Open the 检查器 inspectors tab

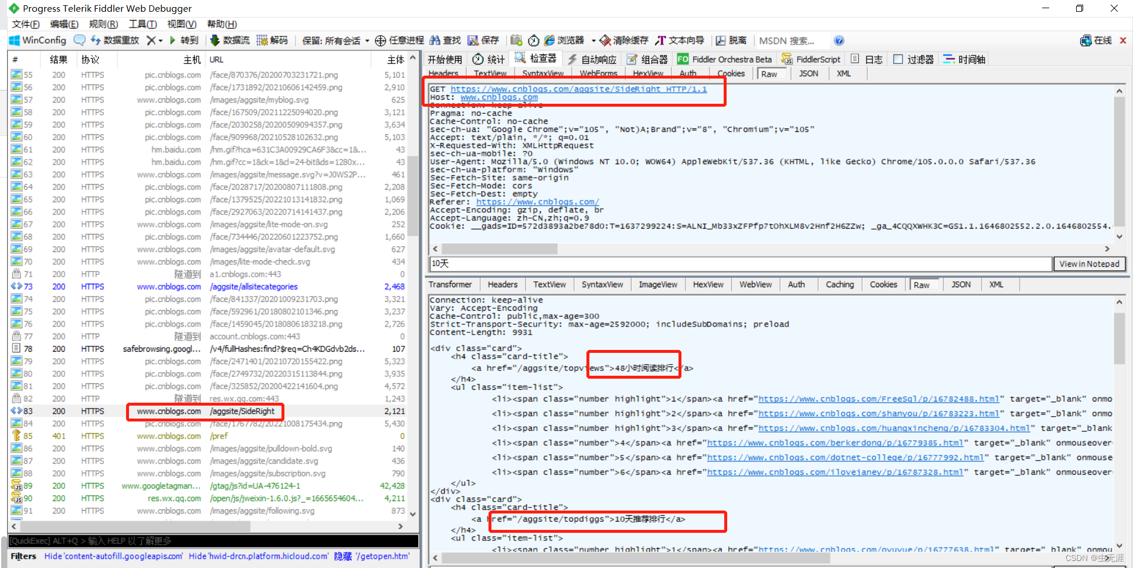pyautogui.click(x=536, y=59)
